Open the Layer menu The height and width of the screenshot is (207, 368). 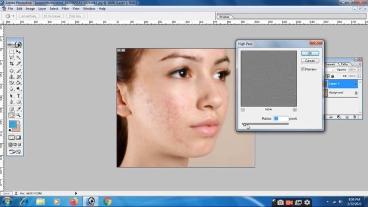42,9
